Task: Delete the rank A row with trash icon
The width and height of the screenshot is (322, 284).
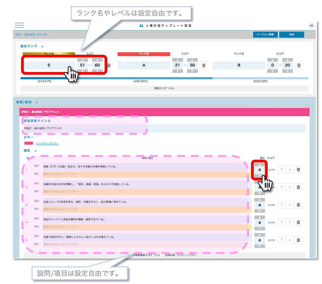Action: [x=203, y=66]
